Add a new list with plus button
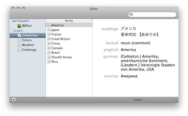188x116 pixels. coord(14,100)
